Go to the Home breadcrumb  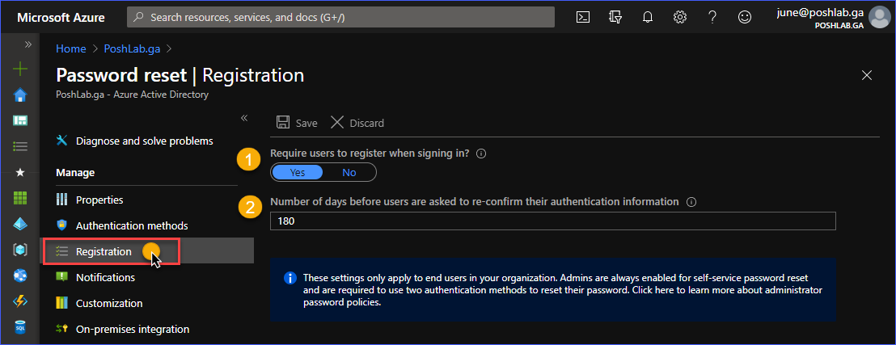pos(71,48)
